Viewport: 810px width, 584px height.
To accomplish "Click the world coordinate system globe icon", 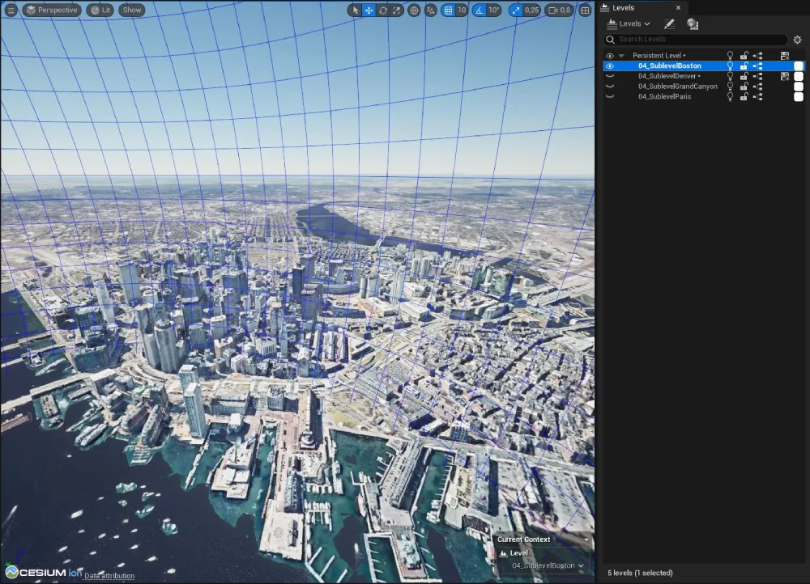I will tap(414, 11).
